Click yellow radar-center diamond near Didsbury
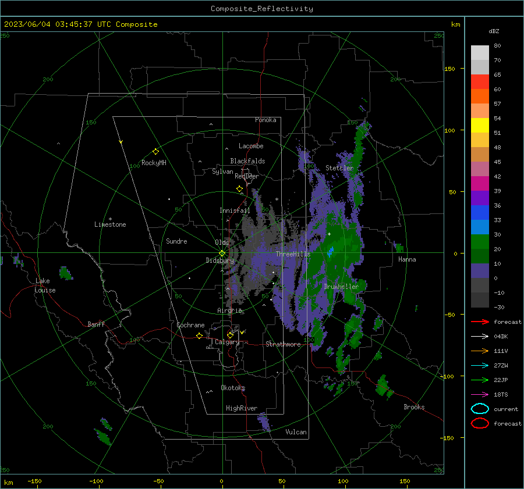Viewport: 524px width, 489px height. click(x=222, y=254)
